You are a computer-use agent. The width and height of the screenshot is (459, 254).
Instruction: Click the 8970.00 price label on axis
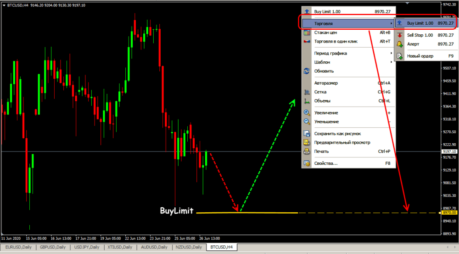coord(449,213)
